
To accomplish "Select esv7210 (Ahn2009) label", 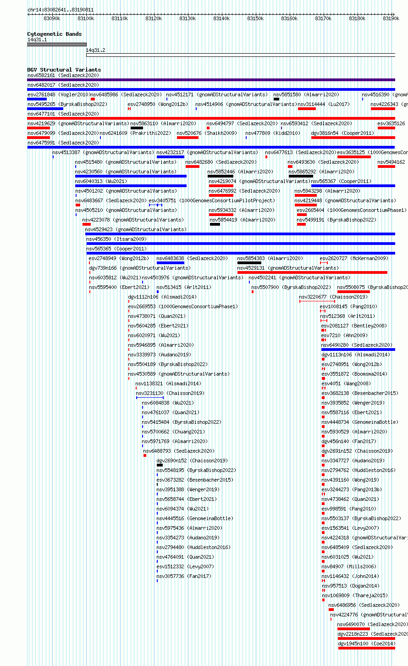I will [344, 335].
